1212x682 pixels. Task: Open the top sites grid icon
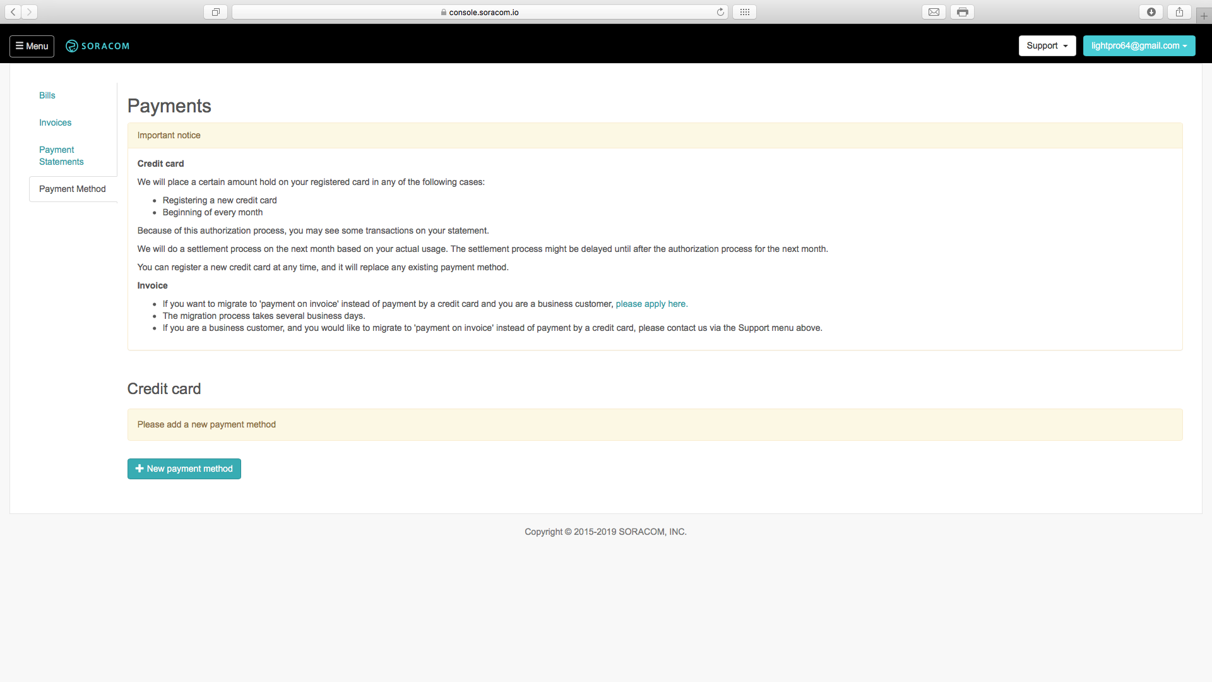point(745,12)
